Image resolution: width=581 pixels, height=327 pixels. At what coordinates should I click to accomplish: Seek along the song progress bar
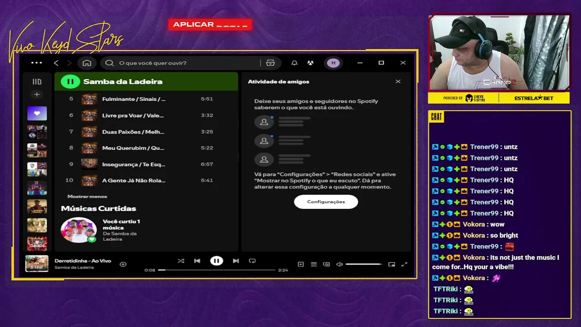click(x=217, y=270)
